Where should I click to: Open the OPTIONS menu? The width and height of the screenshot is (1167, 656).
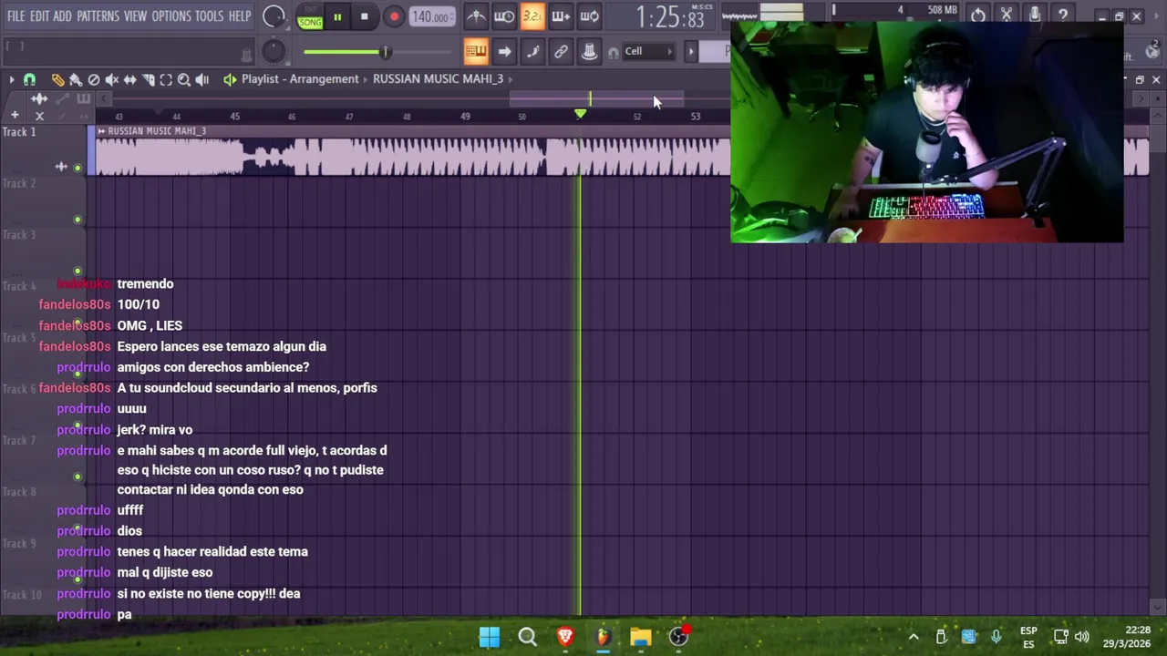(171, 16)
